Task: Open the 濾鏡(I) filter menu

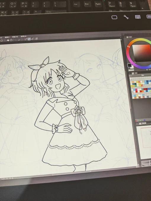Action: click(x=7, y=37)
